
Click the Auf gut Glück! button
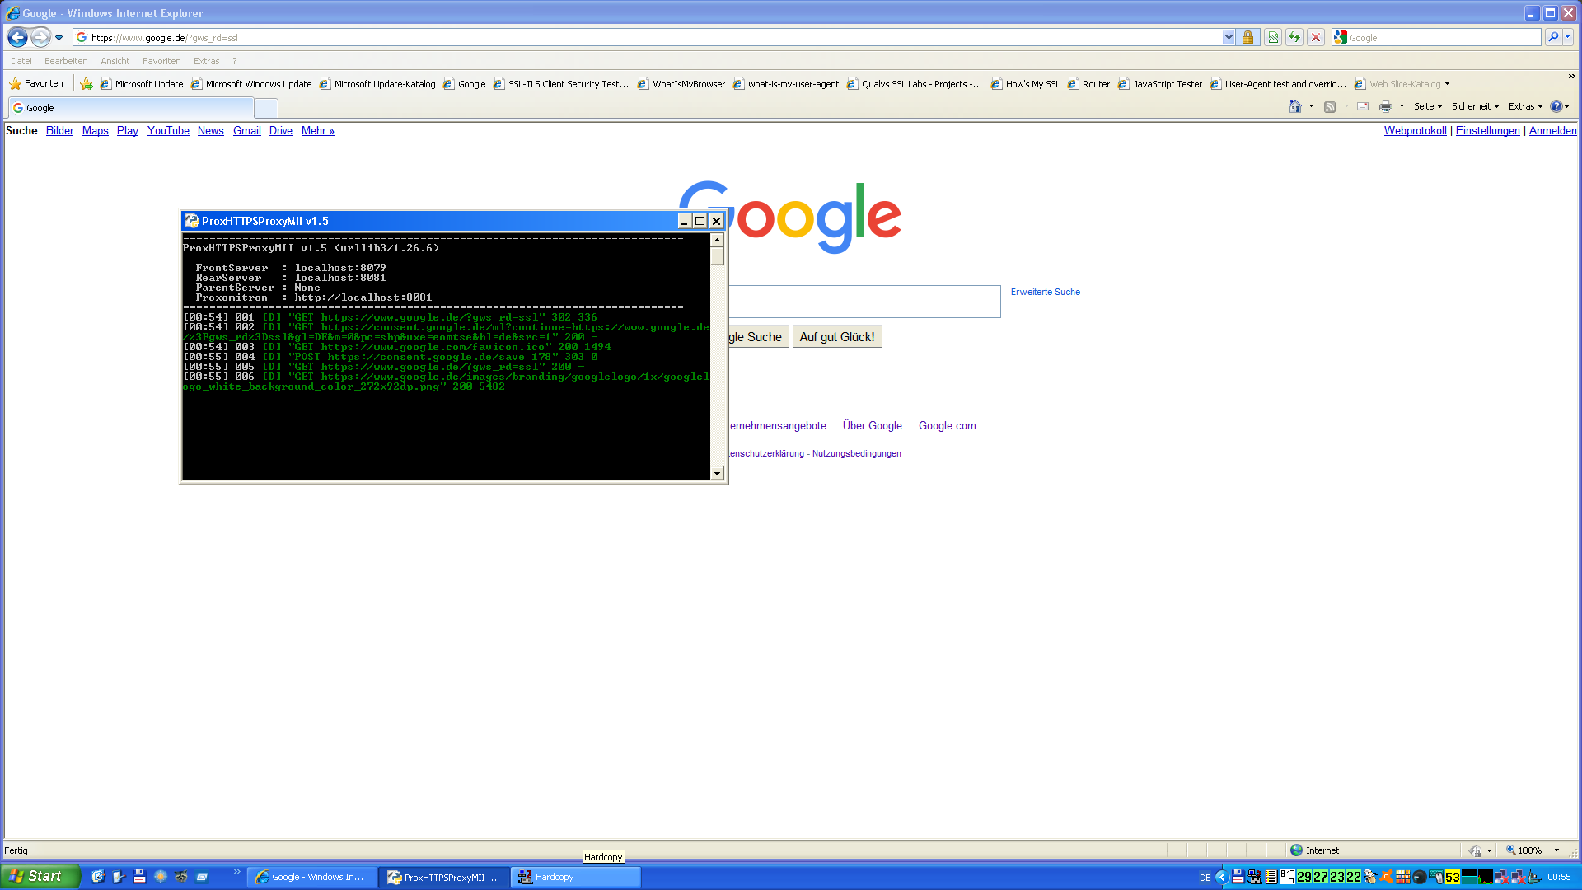point(836,337)
